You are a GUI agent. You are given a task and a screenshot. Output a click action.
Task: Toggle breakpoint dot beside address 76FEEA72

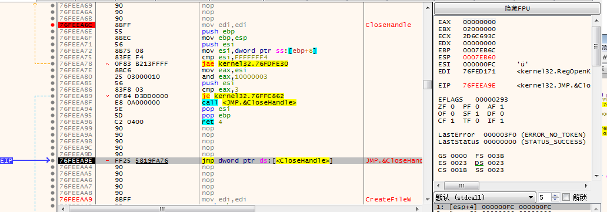52,51
